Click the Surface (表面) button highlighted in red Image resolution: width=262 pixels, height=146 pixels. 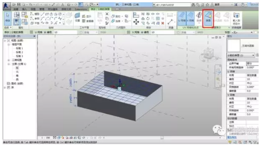tap(208, 18)
